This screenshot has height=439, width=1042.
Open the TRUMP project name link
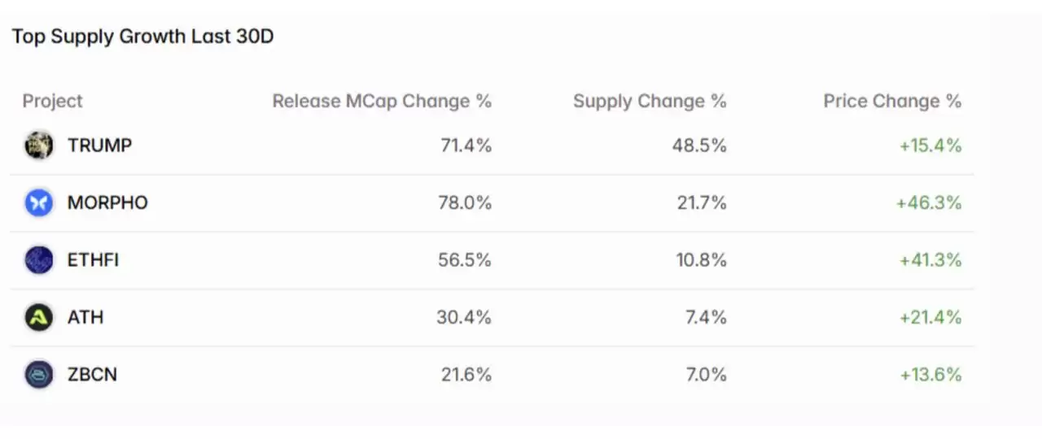pos(99,146)
